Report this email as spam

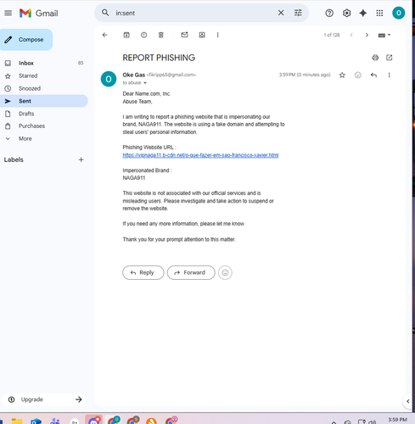143,35
